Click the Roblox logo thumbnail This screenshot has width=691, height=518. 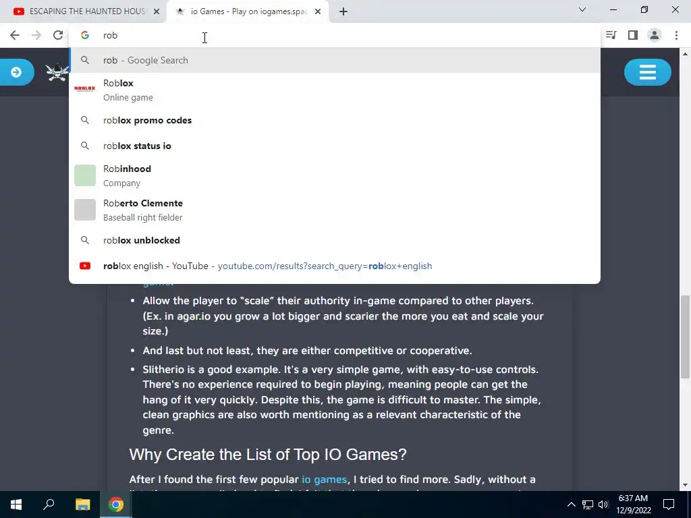coord(85,89)
